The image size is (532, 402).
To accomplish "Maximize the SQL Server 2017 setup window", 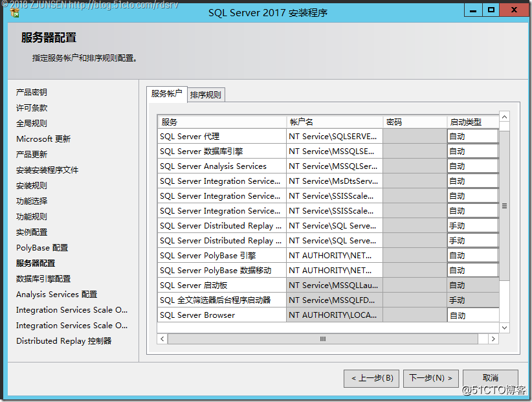I will point(491,10).
